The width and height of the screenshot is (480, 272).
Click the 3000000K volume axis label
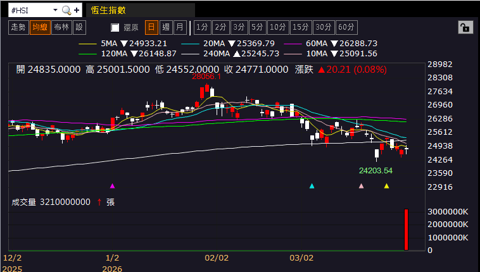(x=448, y=212)
